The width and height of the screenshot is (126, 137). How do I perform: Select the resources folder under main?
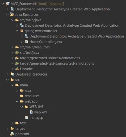pyautogui.click(x=32, y=96)
